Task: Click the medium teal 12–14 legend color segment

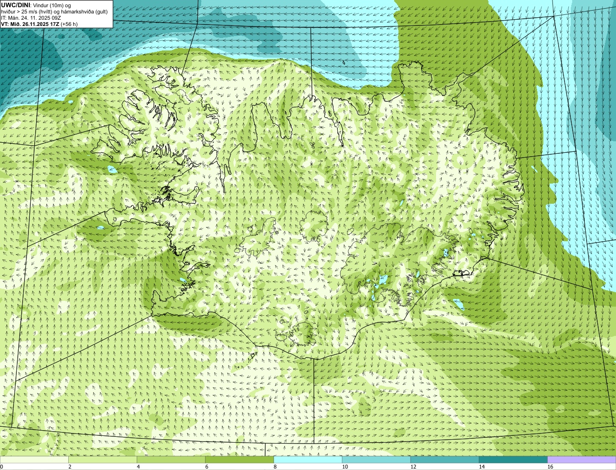Action: (445, 460)
